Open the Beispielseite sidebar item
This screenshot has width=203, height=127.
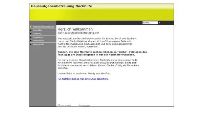coord(39,44)
